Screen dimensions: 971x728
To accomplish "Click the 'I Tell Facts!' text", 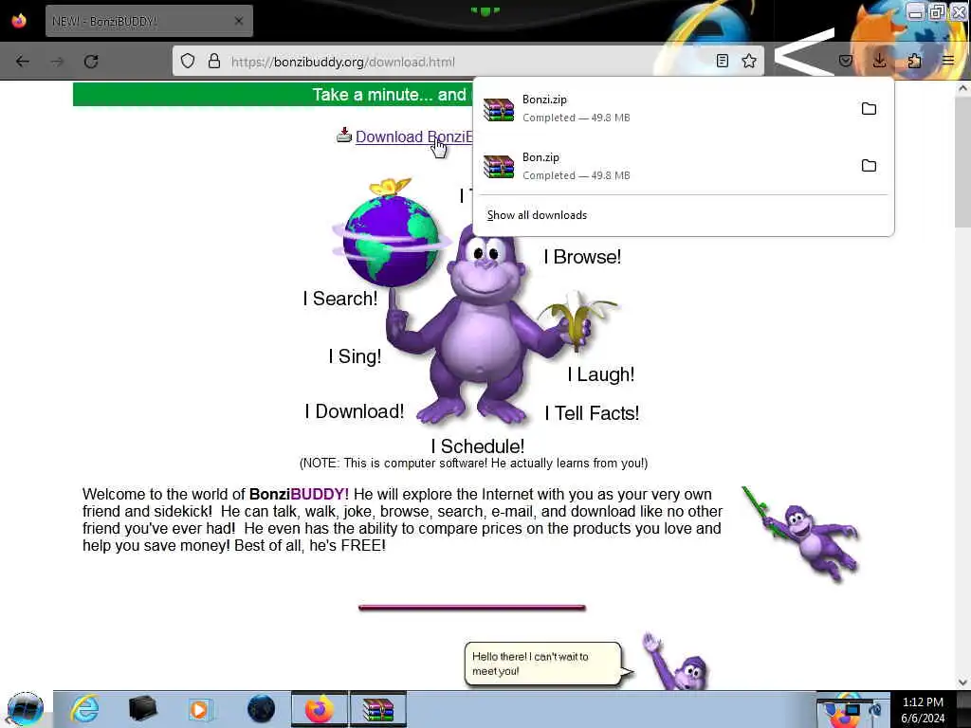I will tap(592, 413).
